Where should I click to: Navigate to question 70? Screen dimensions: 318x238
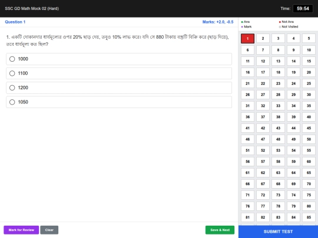[309, 184]
